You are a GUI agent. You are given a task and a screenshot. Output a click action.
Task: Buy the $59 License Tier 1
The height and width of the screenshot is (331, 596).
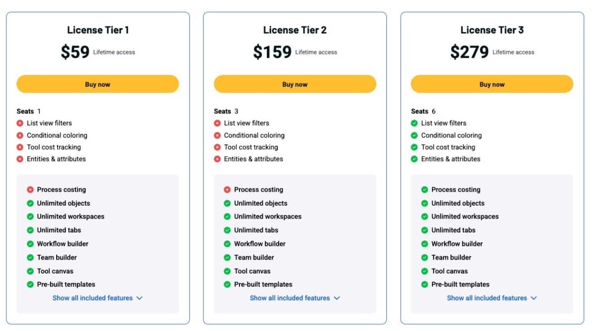[x=97, y=84]
